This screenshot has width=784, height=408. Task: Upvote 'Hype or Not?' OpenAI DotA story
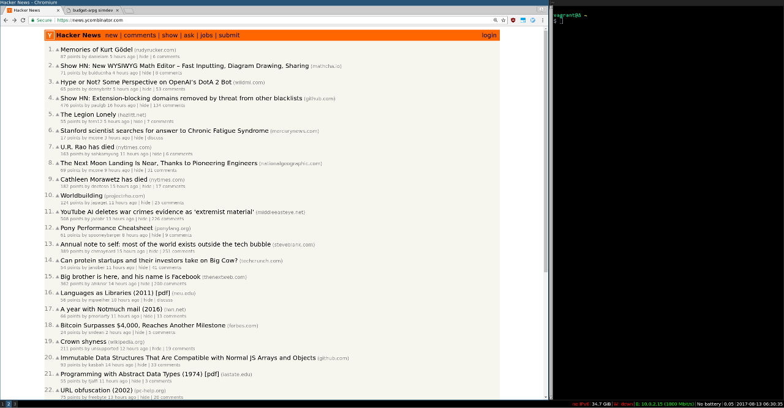tap(58, 83)
